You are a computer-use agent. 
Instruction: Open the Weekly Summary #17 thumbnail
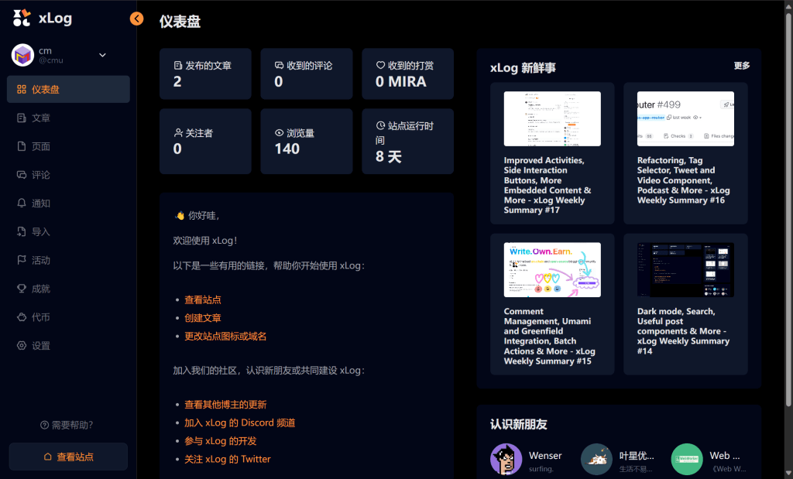click(552, 118)
